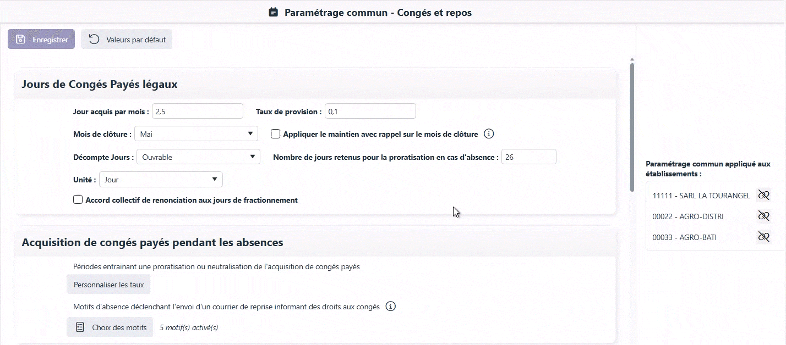Click the Enregistrer save button
This screenshot has height=345, width=786.
pyautogui.click(x=41, y=40)
